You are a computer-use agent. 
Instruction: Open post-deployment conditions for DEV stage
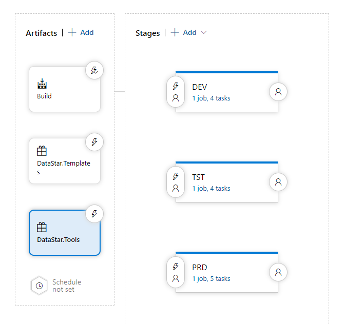point(278,92)
